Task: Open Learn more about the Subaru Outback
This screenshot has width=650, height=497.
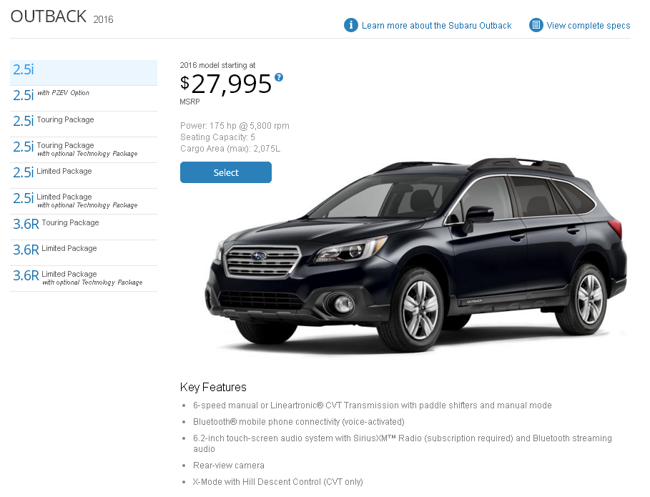Action: 436,26
